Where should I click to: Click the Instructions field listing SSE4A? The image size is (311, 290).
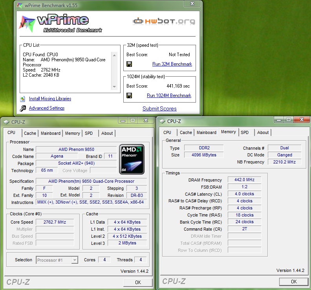click(x=91, y=202)
